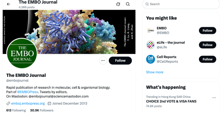Click the Grok icon in profile header
The height and width of the screenshot is (113, 220).
click(x=118, y=4)
